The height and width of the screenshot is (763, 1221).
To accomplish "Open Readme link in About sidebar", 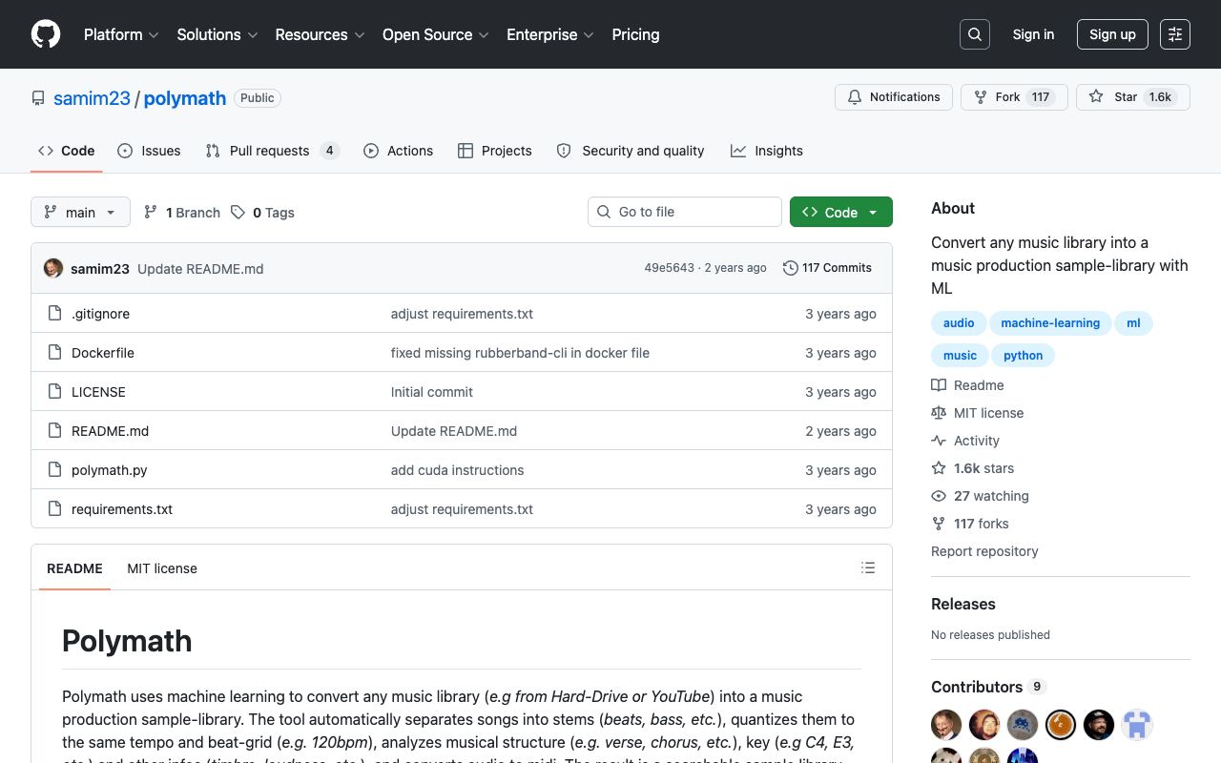I will coord(967,385).
